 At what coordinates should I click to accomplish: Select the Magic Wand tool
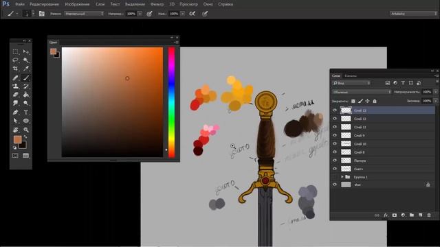pyautogui.click(x=26, y=60)
